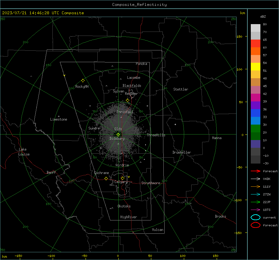
Task: Select the yellow diamond marker above Calgary
Action: click(x=122, y=178)
